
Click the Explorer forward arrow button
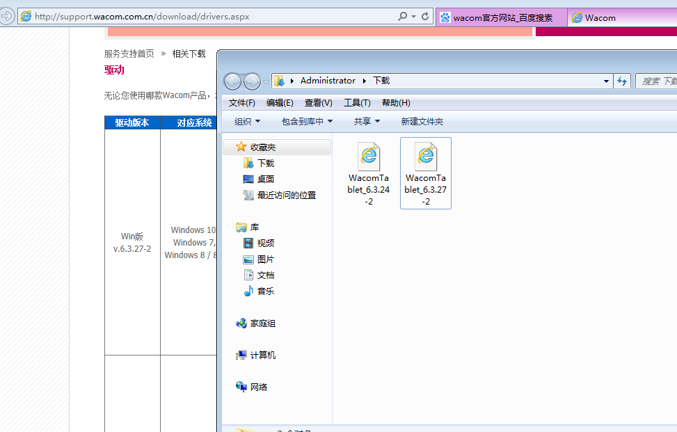[x=252, y=81]
